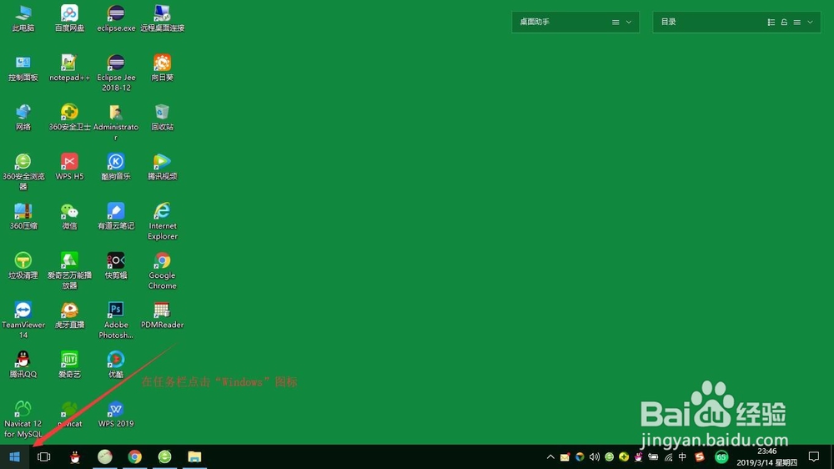This screenshot has width=834, height=469.
Task: Select the Administrator folder icon
Action: (116, 123)
